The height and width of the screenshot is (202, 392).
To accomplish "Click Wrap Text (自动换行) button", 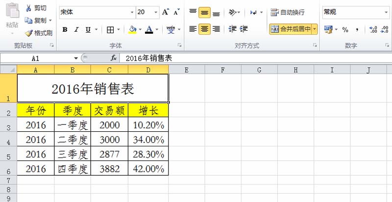I will pos(288,12).
